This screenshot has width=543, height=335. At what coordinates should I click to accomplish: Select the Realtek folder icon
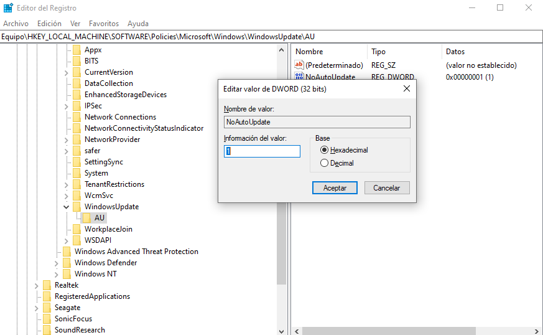(47, 285)
